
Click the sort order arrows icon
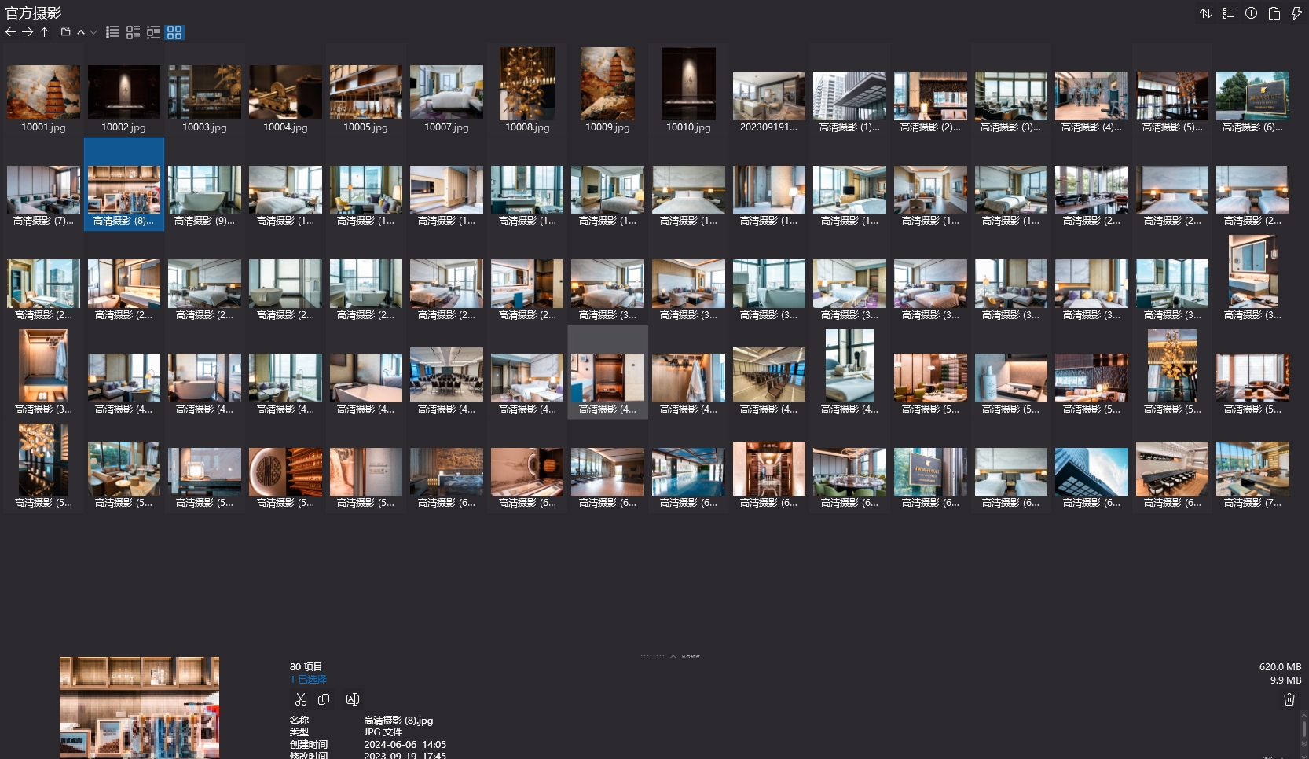[x=1206, y=13]
